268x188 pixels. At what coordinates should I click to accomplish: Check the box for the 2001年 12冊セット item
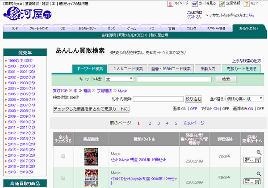point(63,156)
